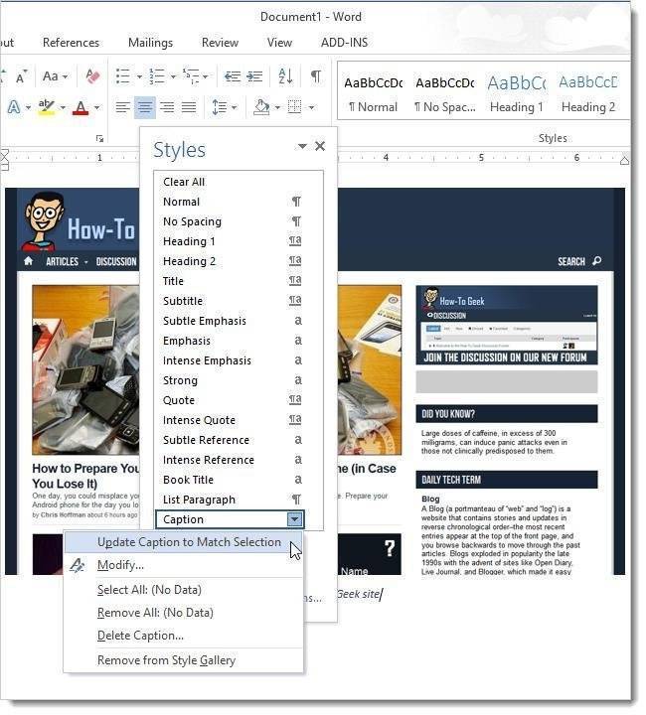646x715 pixels.
Task: Click the Bullets list icon
Action: click(122, 76)
